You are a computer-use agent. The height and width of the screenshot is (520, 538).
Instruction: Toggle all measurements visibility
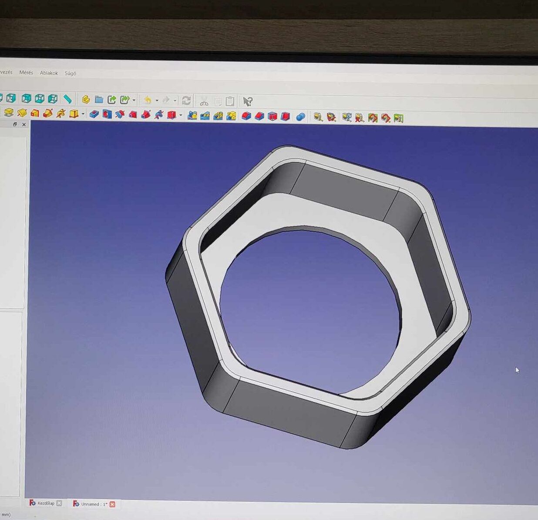point(372,118)
